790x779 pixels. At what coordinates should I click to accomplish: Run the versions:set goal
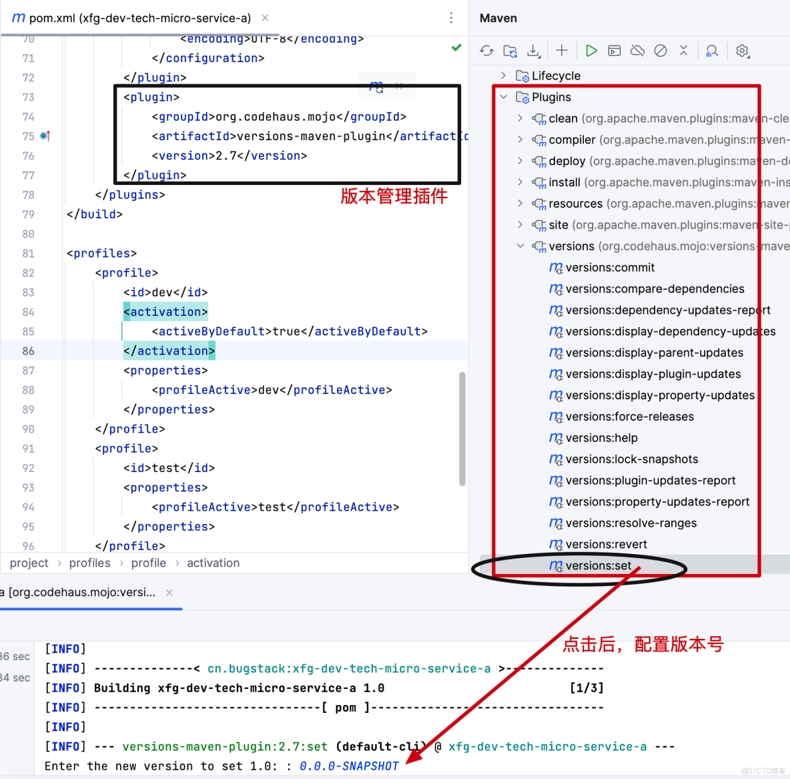tap(599, 565)
